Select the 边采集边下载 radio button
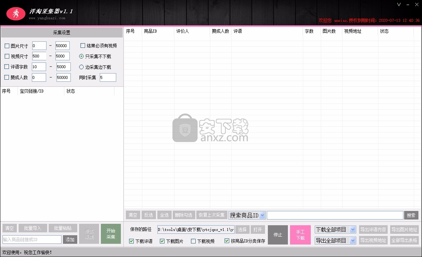Image resolution: width=422 pixels, height=257 pixels. pos(82,67)
